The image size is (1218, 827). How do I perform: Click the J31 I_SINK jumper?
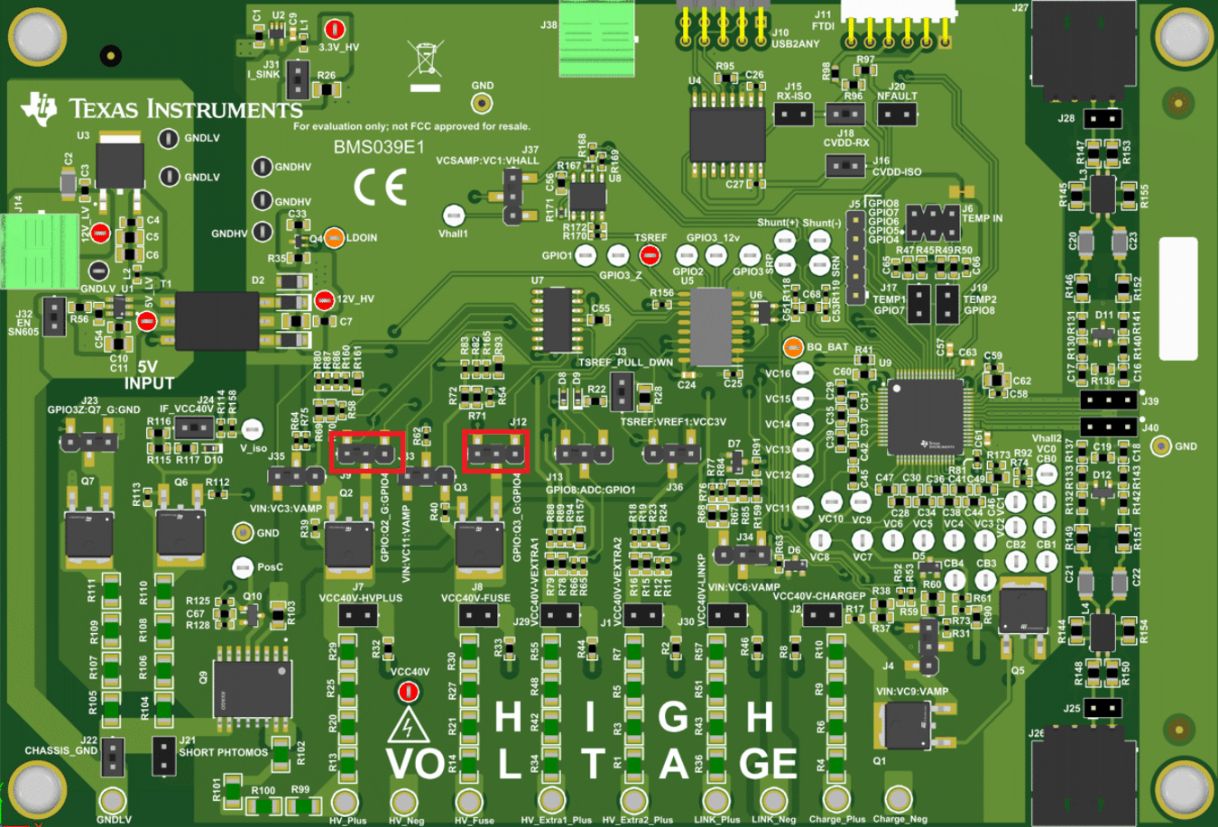pos(297,79)
